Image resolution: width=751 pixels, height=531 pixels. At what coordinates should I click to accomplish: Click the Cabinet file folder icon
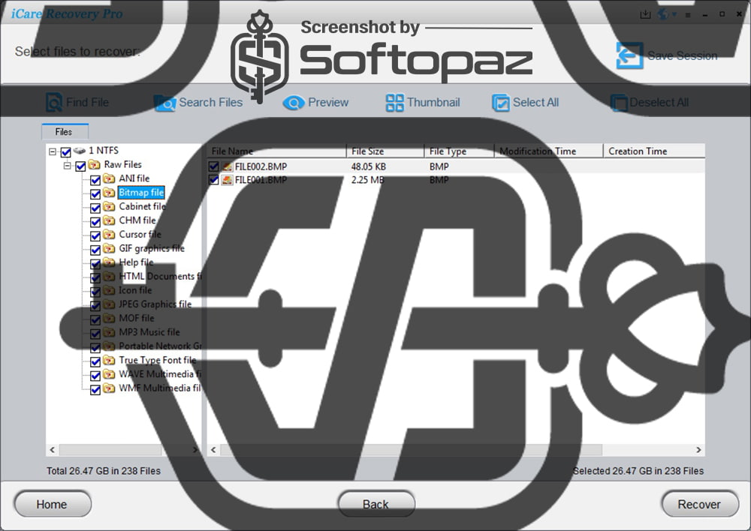coord(109,207)
